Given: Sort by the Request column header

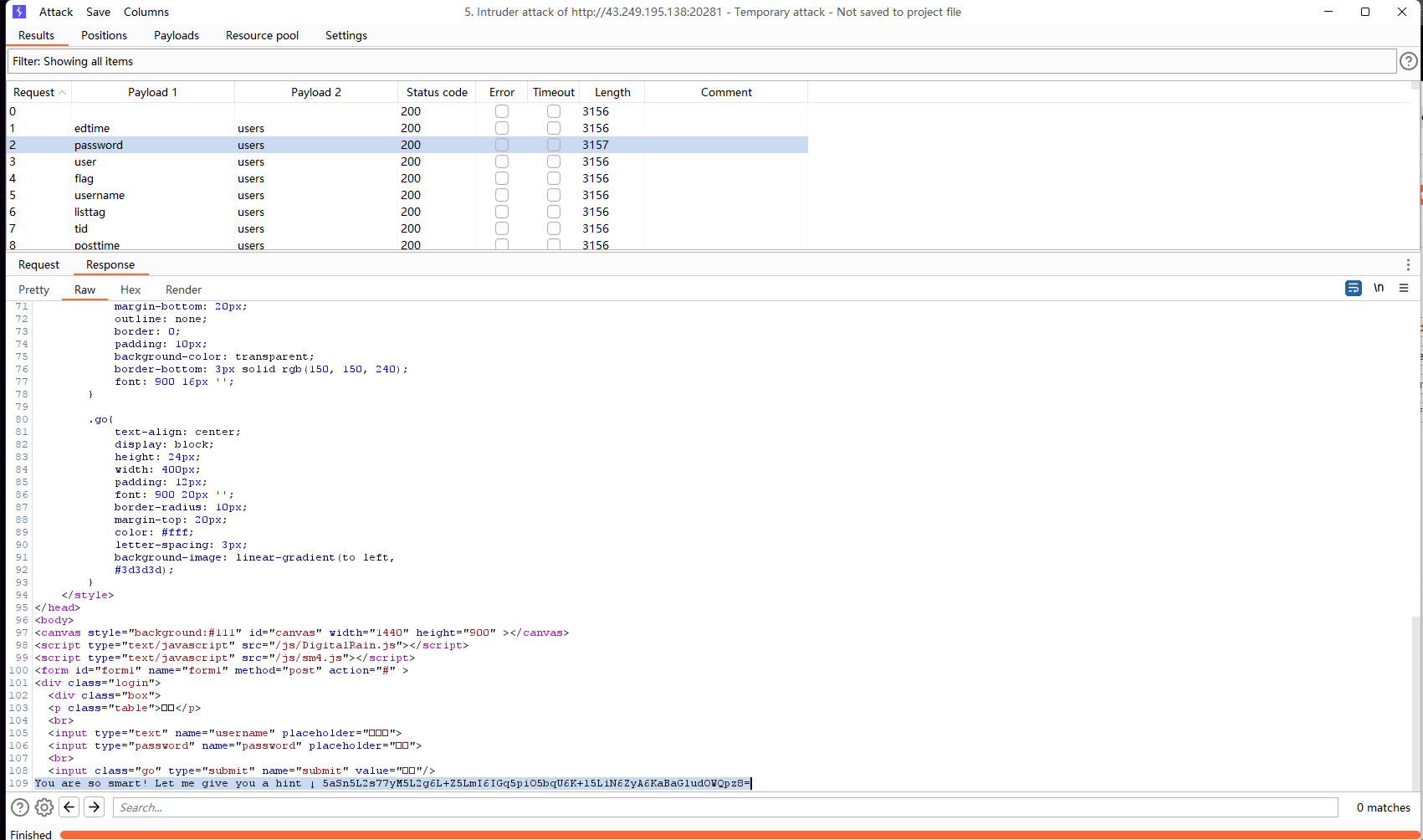Looking at the screenshot, I should [x=38, y=92].
